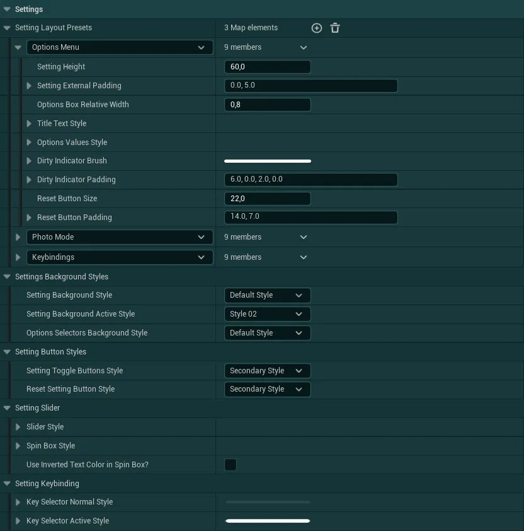Click the 'Setting Height' label
Viewport: 524px width, 531px height.
click(61, 67)
